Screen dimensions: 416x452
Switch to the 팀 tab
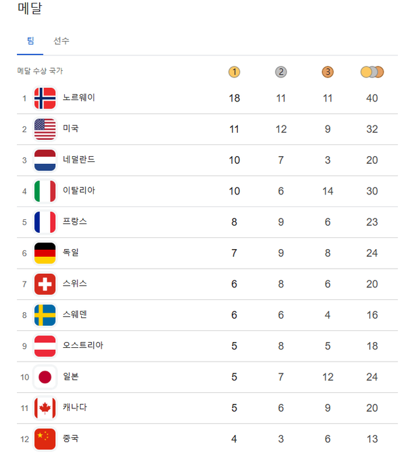(x=31, y=41)
